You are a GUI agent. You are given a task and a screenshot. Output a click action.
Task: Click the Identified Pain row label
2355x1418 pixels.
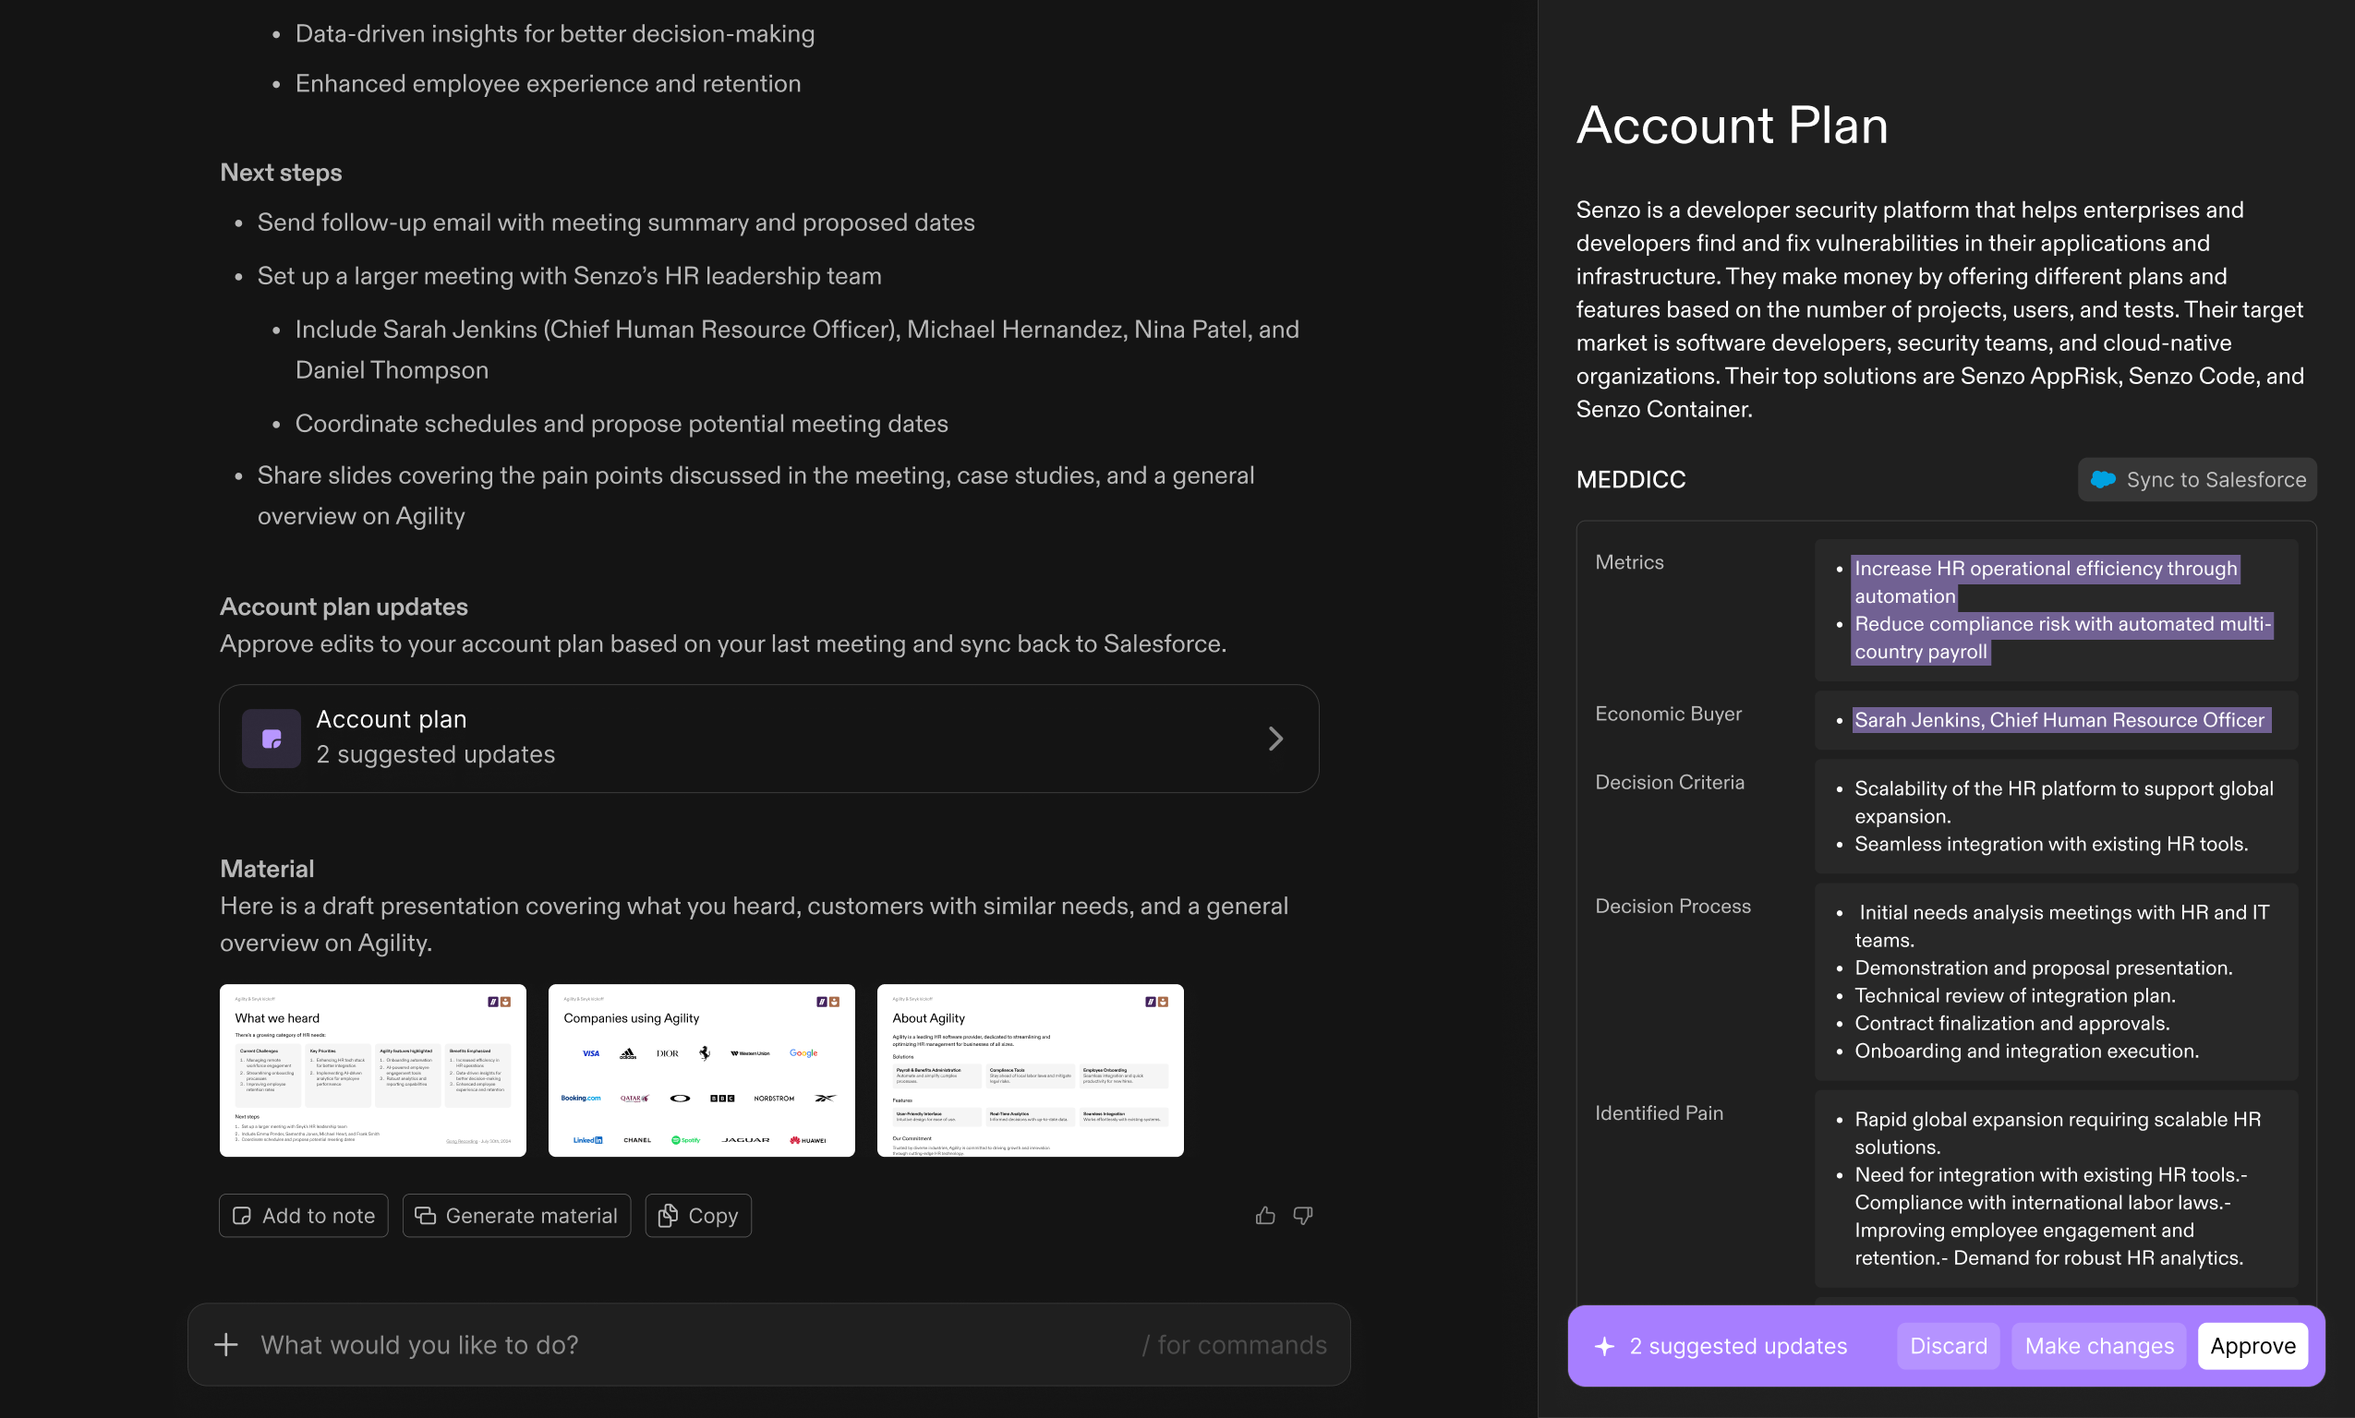coord(1660,1112)
